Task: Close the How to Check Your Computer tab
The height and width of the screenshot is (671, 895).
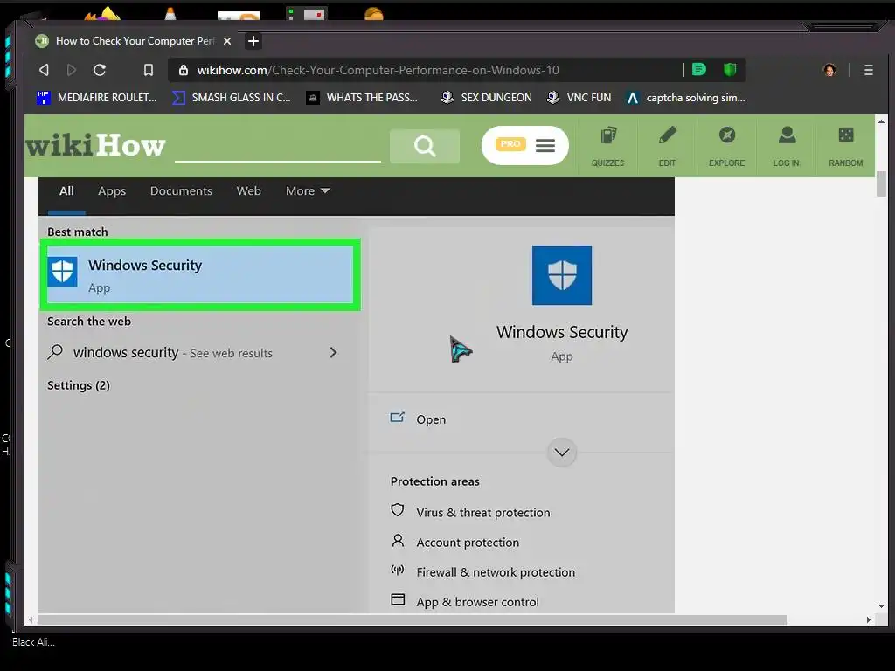Action: point(227,41)
